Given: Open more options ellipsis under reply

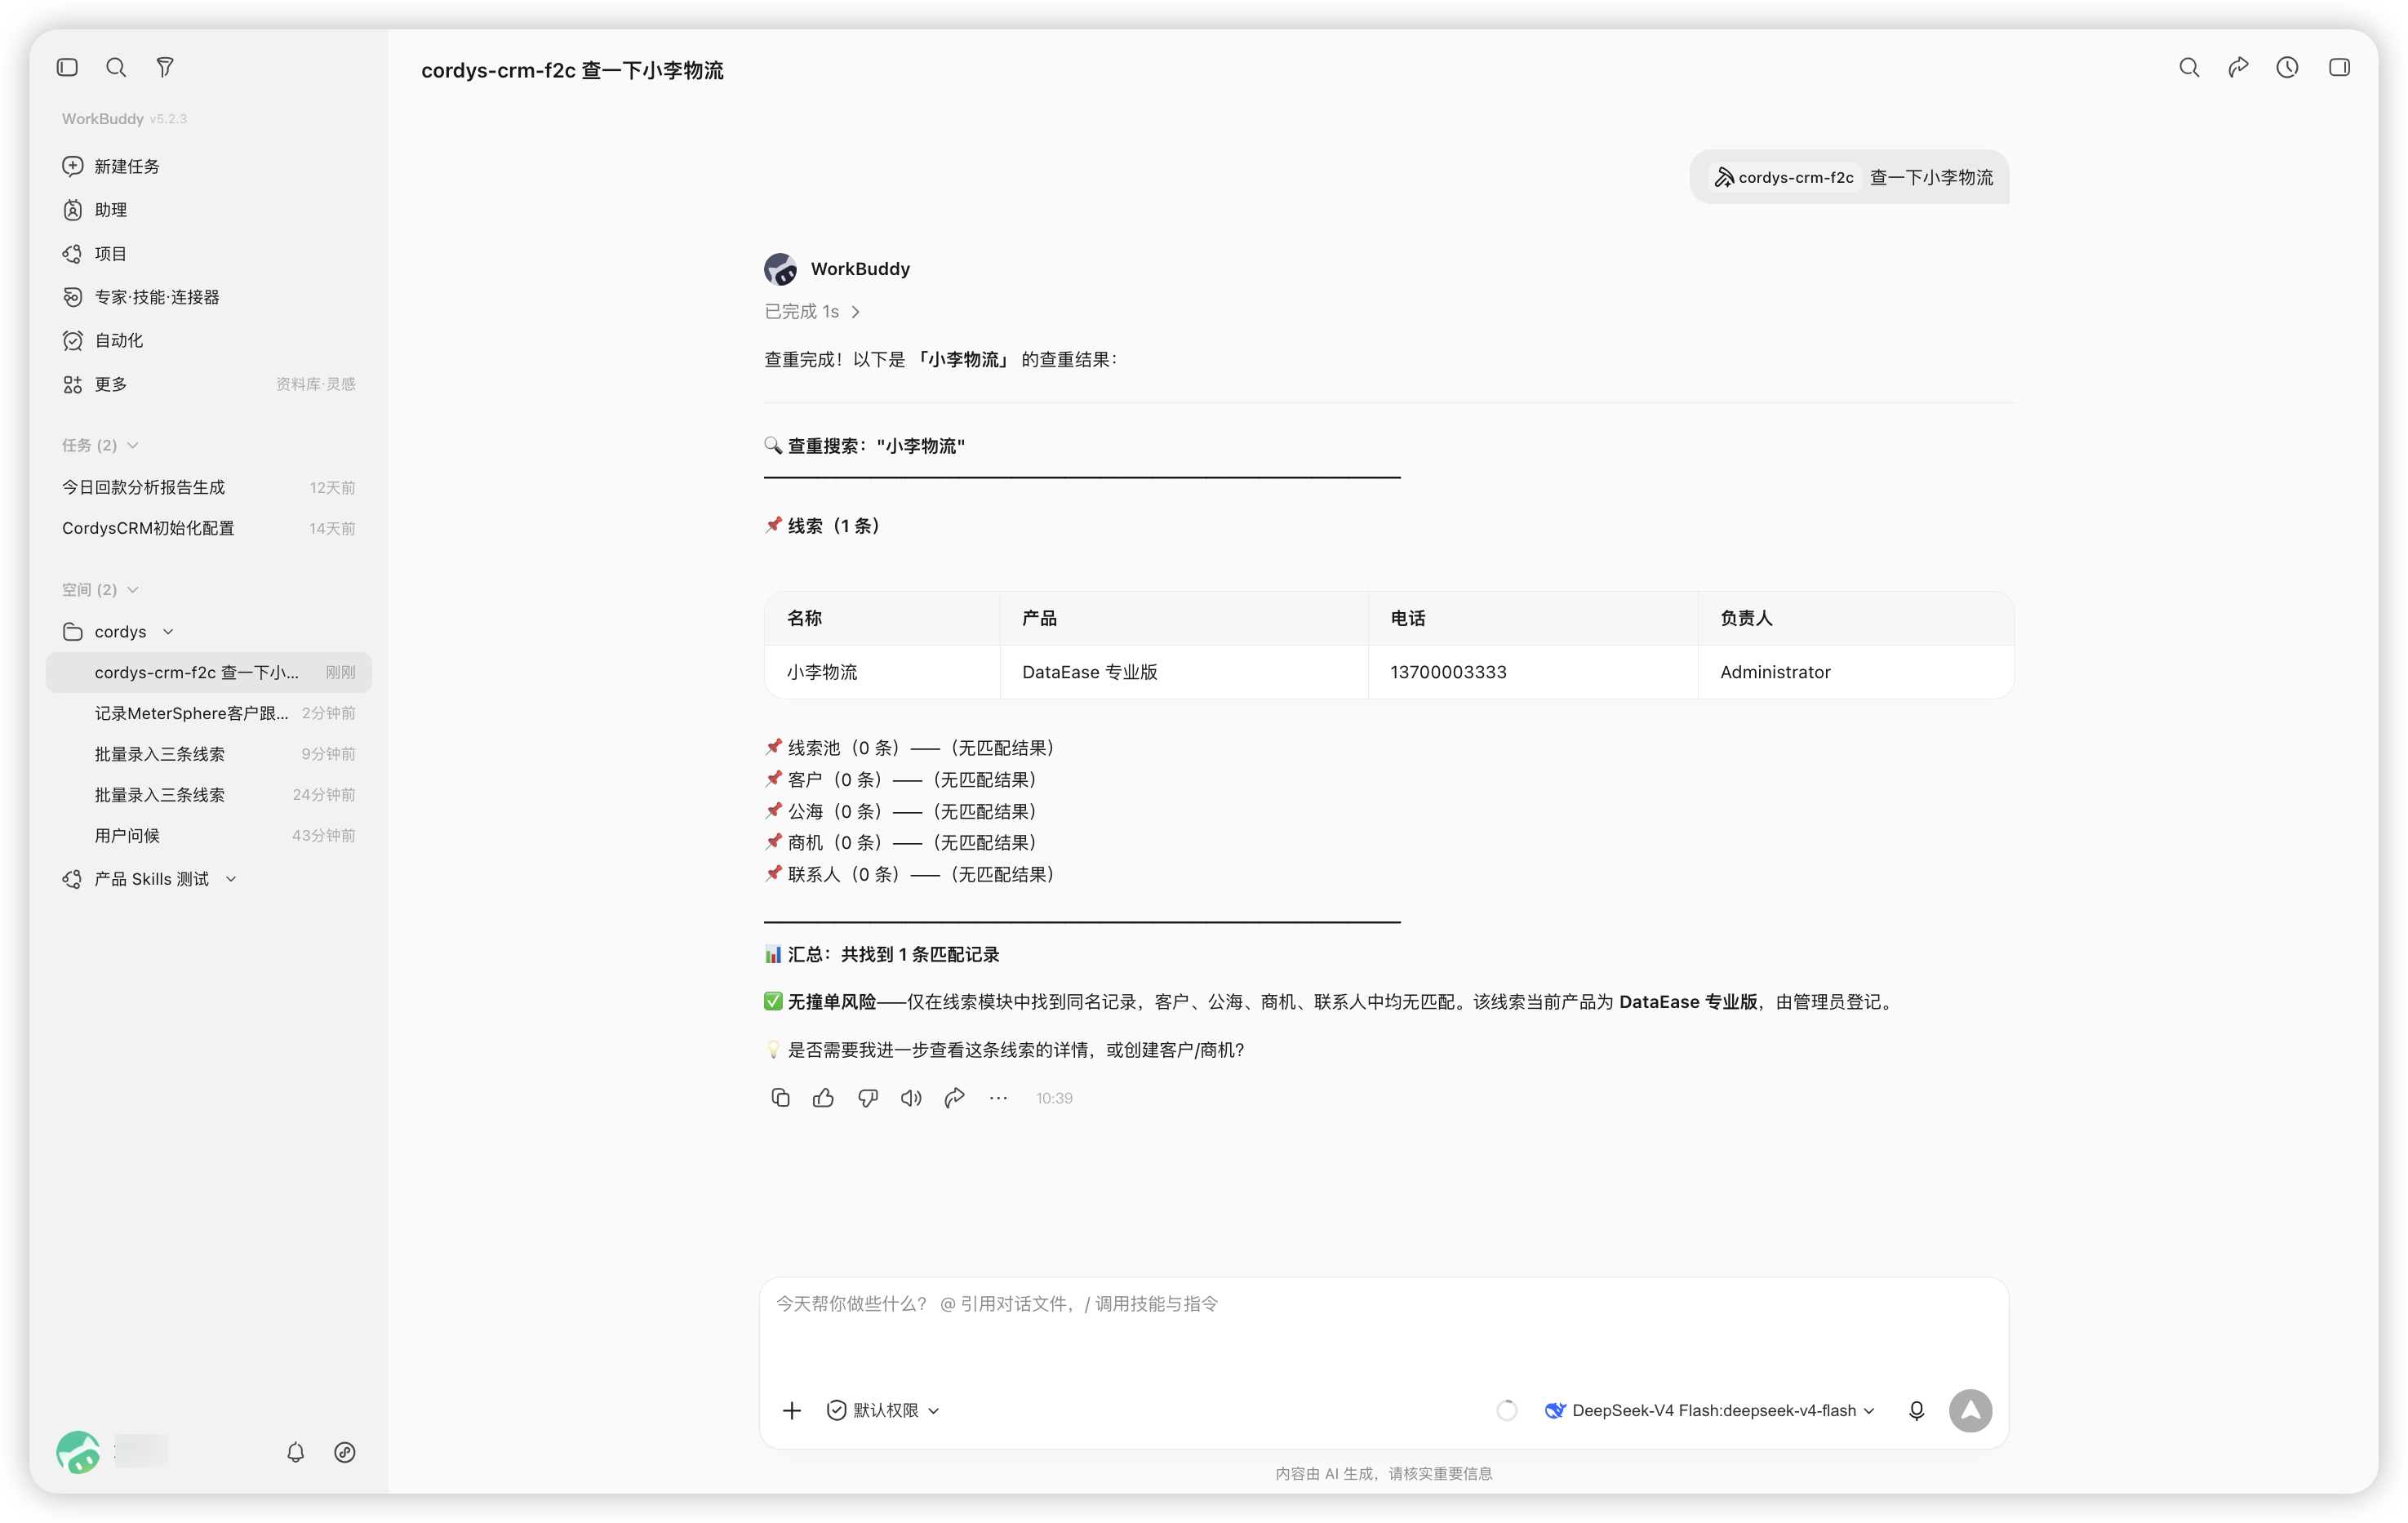Looking at the screenshot, I should pyautogui.click(x=998, y=1098).
